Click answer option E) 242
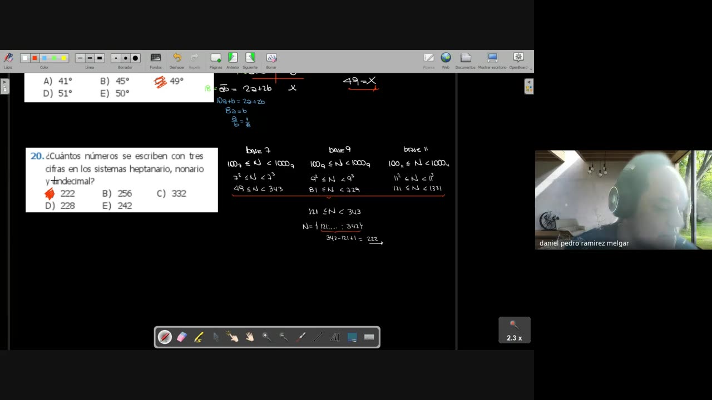This screenshot has height=400, width=712. click(117, 206)
